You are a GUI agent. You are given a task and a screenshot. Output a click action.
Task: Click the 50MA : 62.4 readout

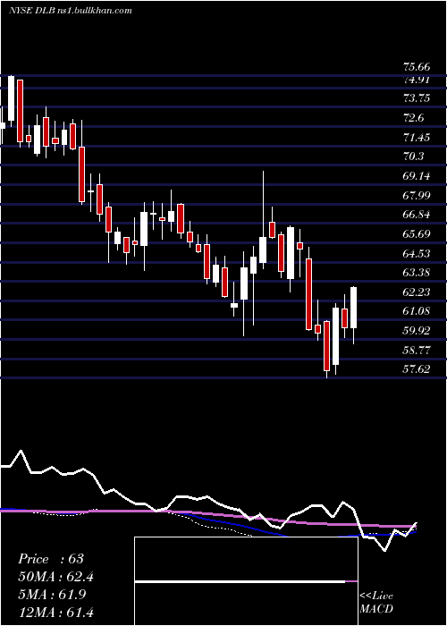point(55,577)
